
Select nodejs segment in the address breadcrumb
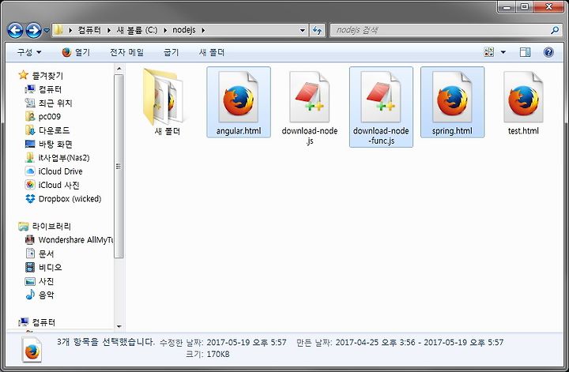[183, 30]
